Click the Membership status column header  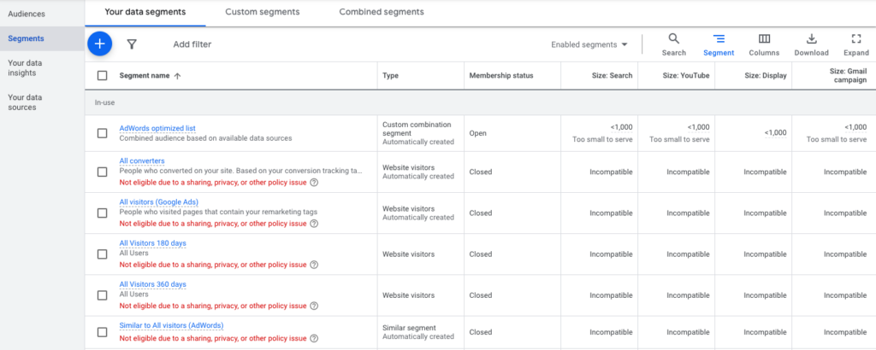500,76
